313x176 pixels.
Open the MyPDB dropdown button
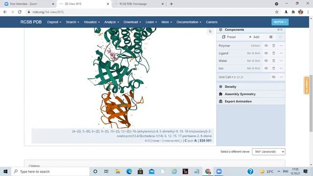pyautogui.click(x=280, y=22)
